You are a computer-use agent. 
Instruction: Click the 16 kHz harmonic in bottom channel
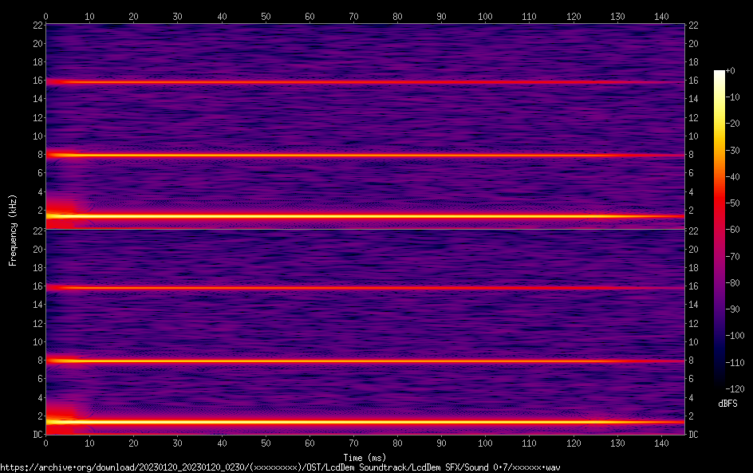359,287
